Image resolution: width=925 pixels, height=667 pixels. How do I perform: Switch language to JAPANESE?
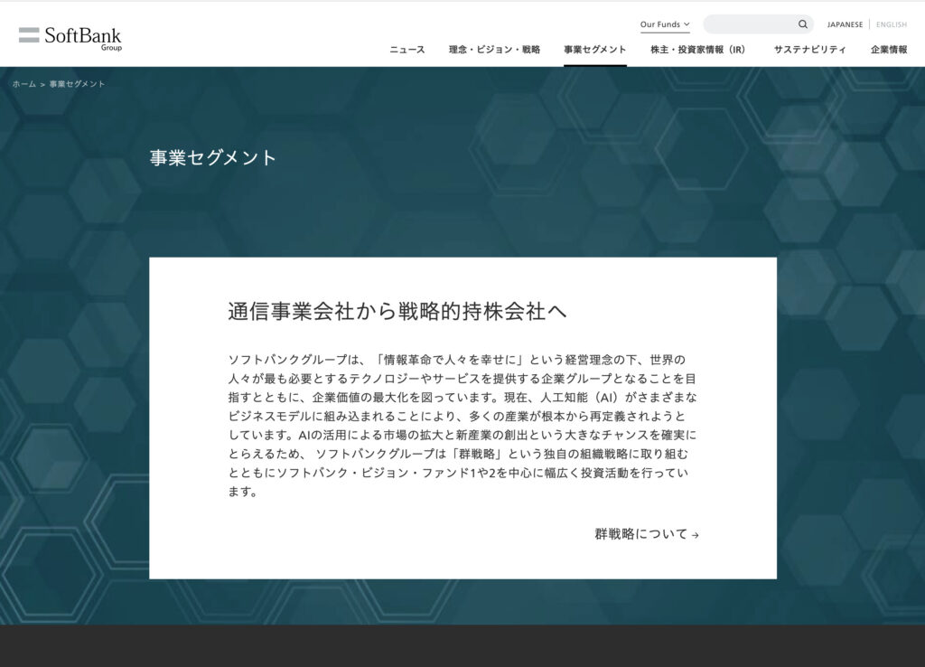tap(845, 24)
